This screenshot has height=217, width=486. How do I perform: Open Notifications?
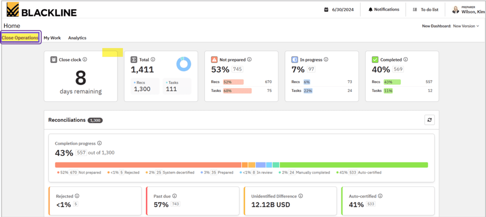coord(384,9)
